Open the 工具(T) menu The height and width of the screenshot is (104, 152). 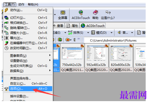10,4
